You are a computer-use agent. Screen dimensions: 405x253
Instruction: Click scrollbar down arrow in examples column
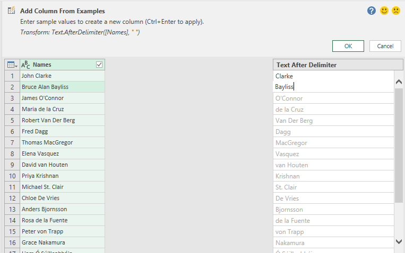click(x=399, y=241)
